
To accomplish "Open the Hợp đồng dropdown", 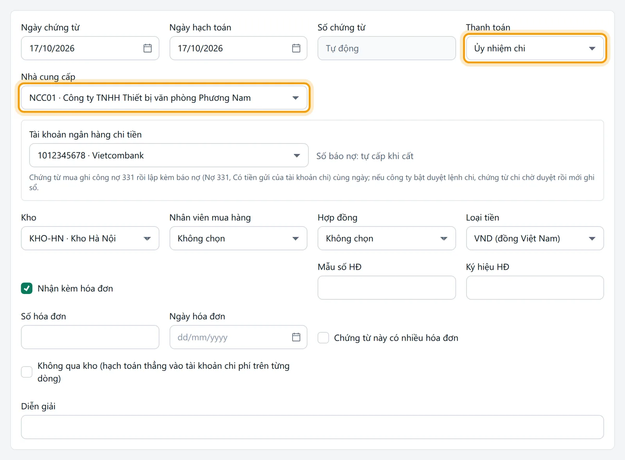I will (387, 238).
